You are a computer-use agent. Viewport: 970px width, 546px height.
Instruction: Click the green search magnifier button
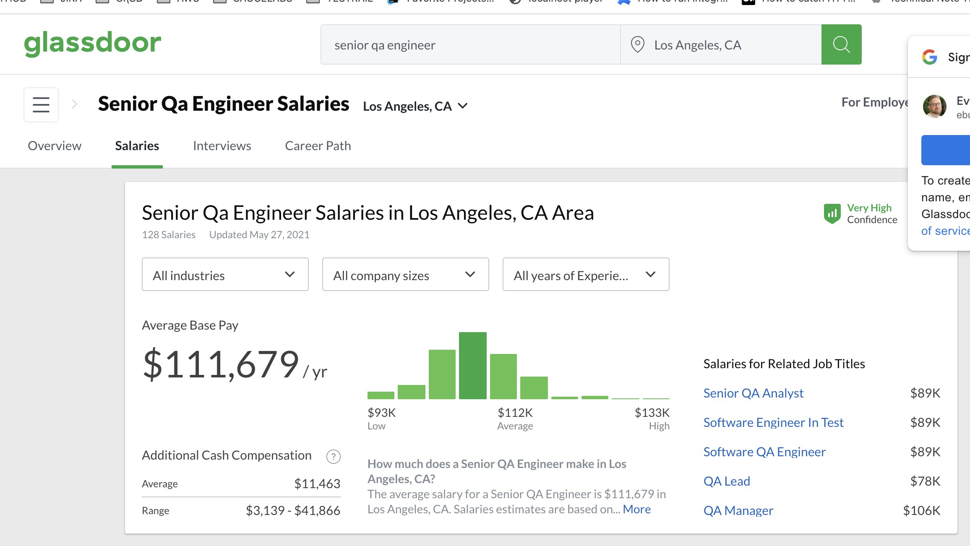point(841,44)
